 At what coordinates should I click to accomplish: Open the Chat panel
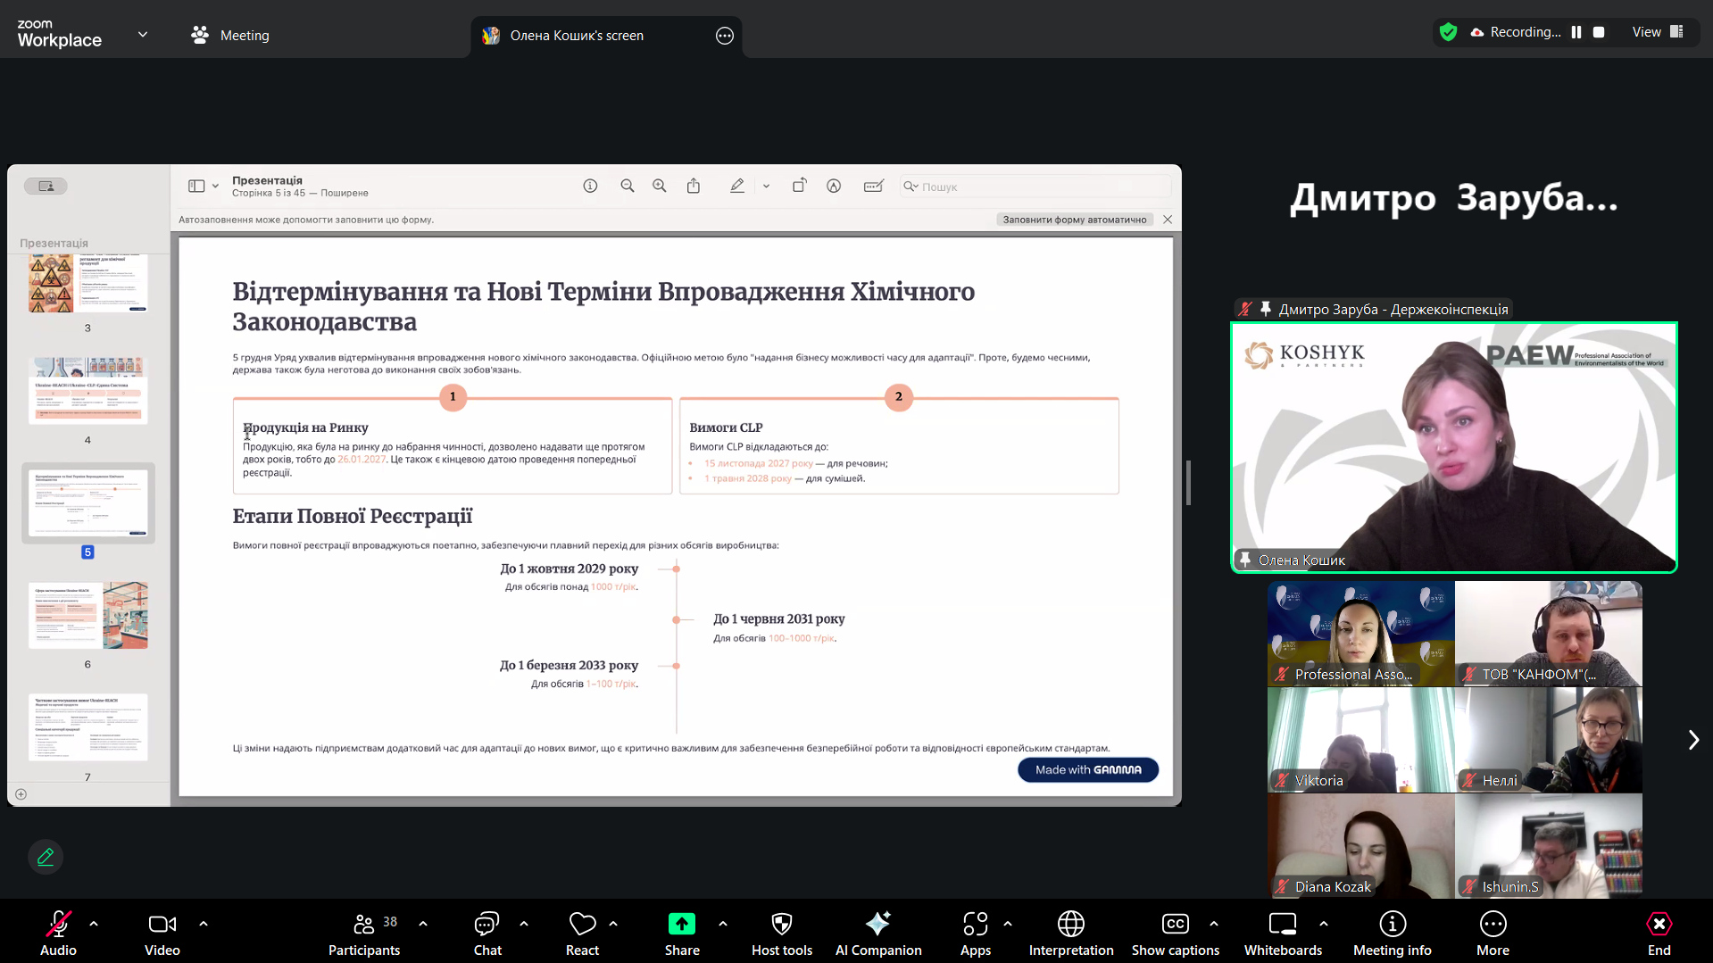[486, 933]
